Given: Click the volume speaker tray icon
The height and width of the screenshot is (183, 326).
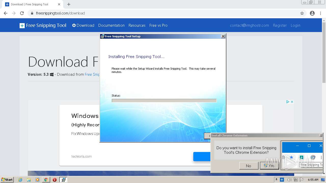Looking at the screenshot, I should coord(289,180).
